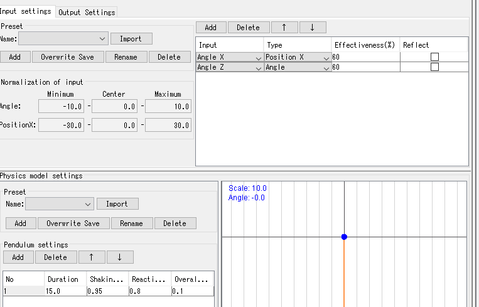Move input row down with arrow
Image resolution: width=479 pixels, height=307 pixels.
[313, 28]
